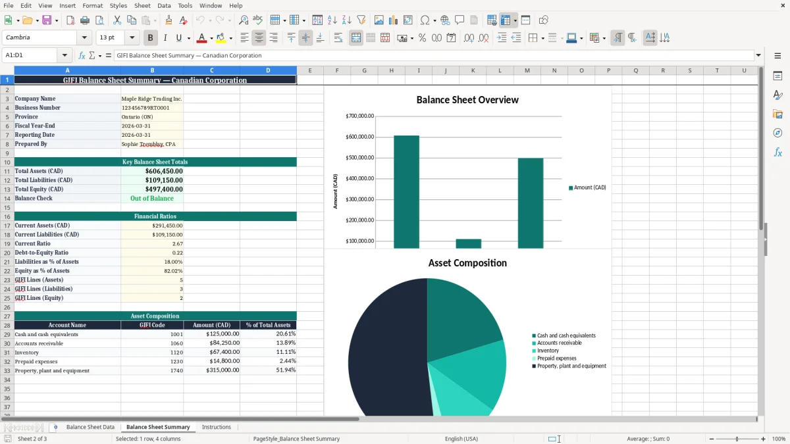This screenshot has width=790, height=444.
Task: Click the Clear Direct Formatting icon
Action: (183, 20)
